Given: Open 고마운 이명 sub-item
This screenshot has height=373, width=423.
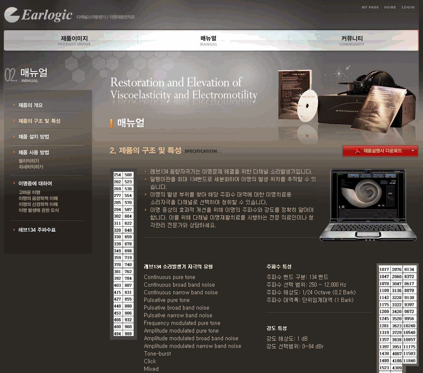Looking at the screenshot, I should pyautogui.click(x=29, y=192).
